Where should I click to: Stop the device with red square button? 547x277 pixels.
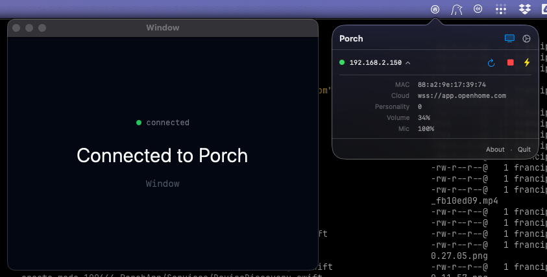[511, 62]
